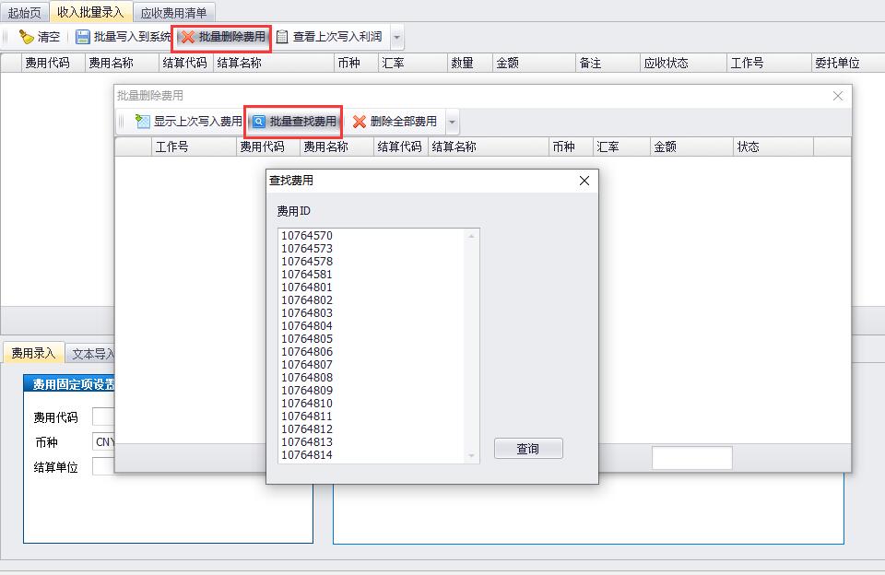This screenshot has width=885, height=575.
Task: Click the 结算单位 input field
Action: coord(104,466)
